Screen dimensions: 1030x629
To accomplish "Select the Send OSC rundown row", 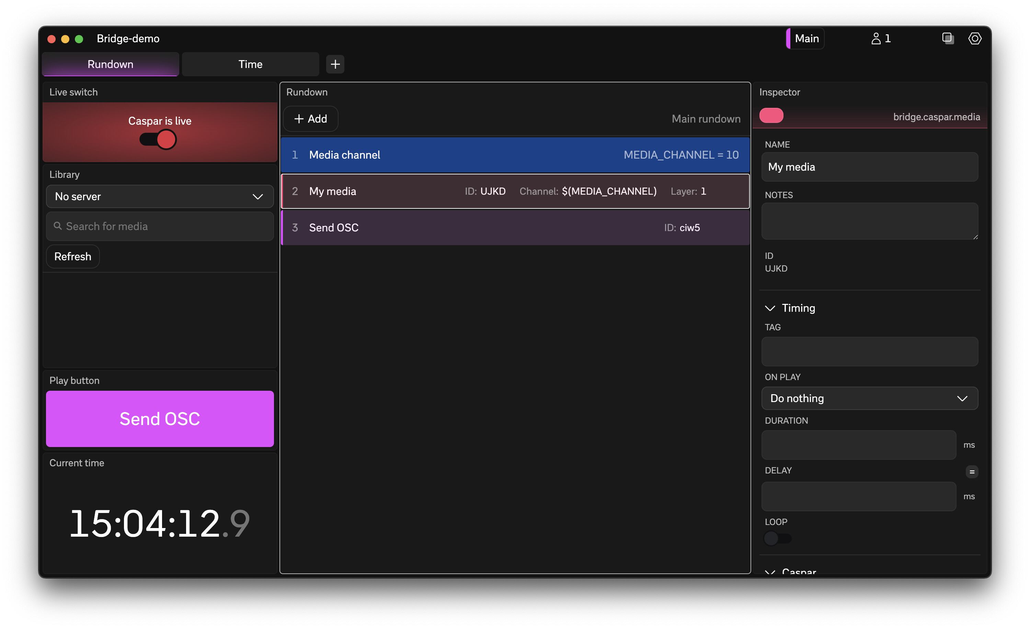I will point(515,227).
